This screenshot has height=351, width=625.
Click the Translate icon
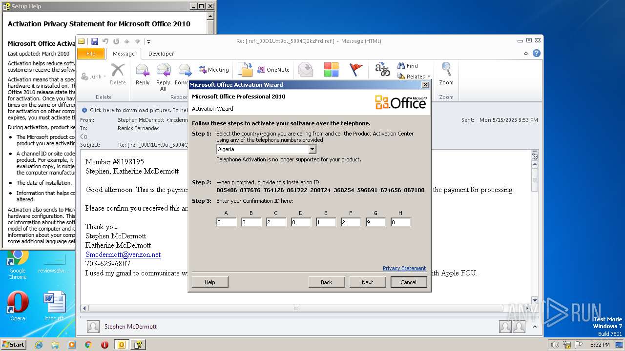tap(382, 70)
